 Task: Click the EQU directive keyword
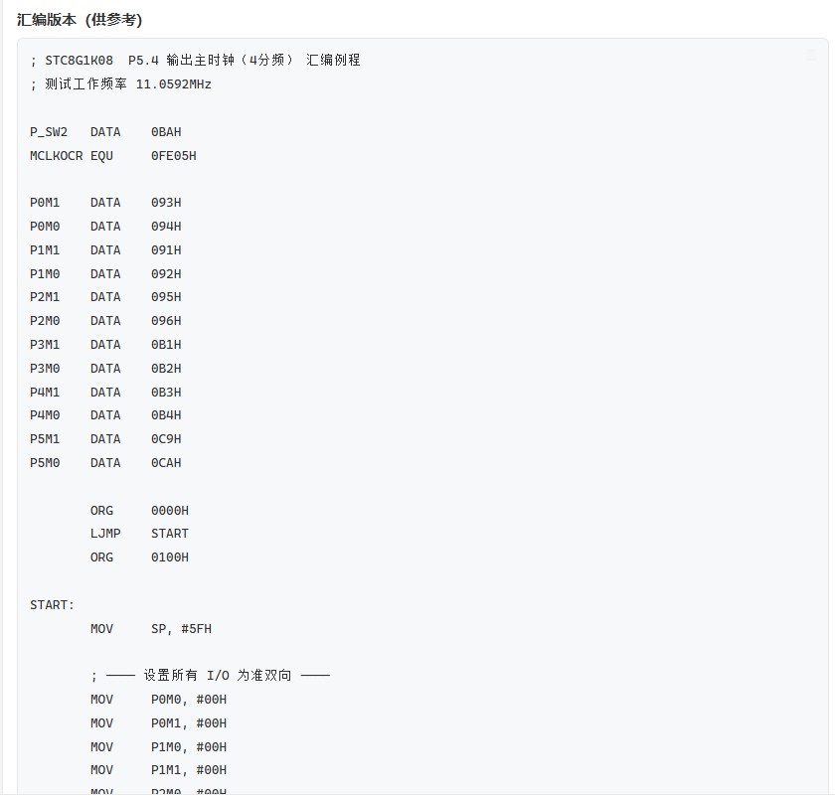[x=101, y=156]
